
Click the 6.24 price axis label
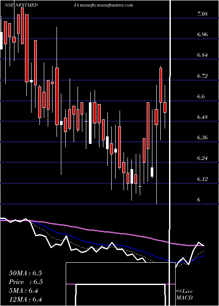202,158
